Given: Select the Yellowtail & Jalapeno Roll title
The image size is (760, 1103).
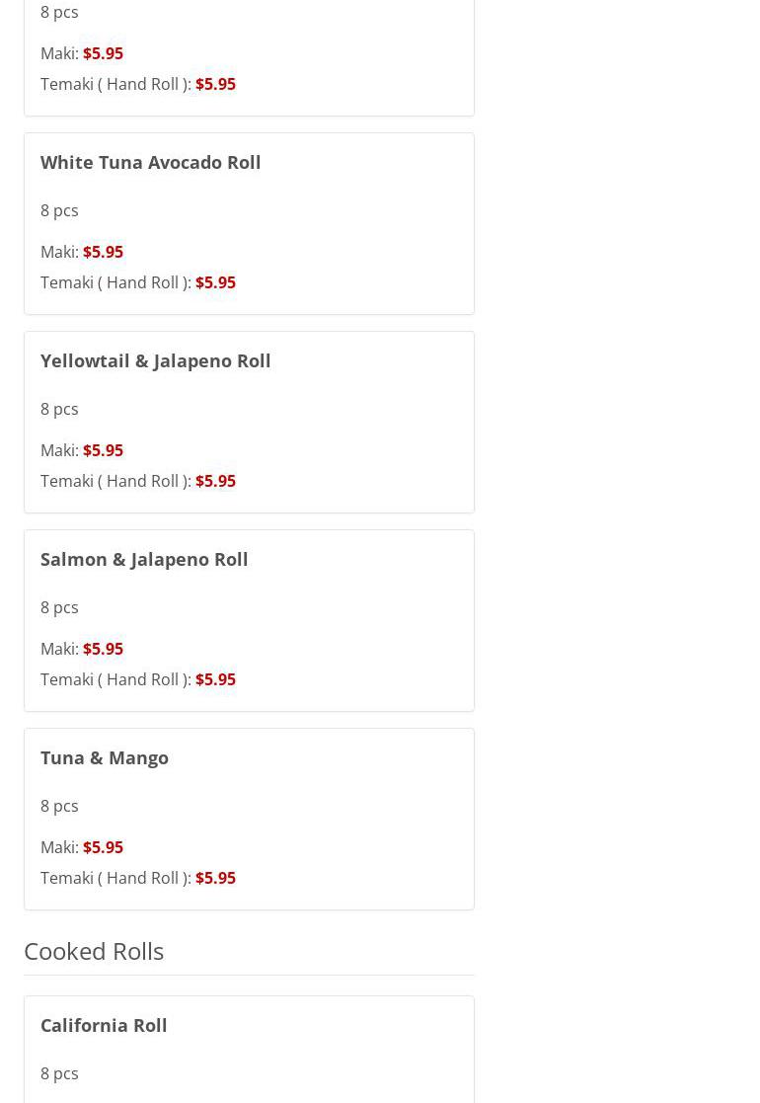Looking at the screenshot, I should point(155,360).
